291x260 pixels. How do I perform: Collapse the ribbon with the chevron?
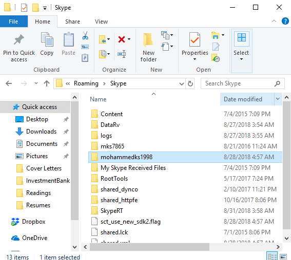point(274,21)
